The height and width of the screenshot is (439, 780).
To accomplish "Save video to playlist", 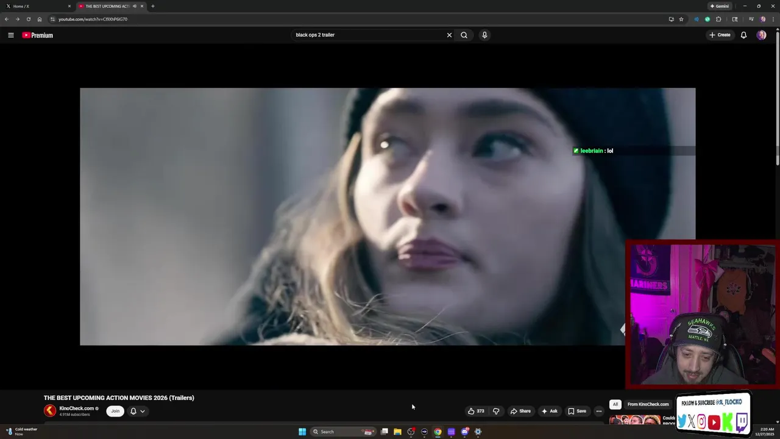I will coord(576,411).
